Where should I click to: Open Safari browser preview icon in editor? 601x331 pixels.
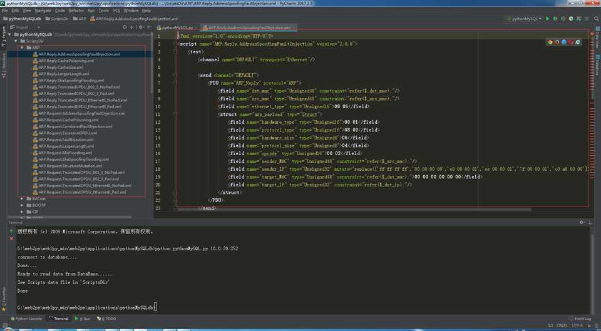[564, 42]
